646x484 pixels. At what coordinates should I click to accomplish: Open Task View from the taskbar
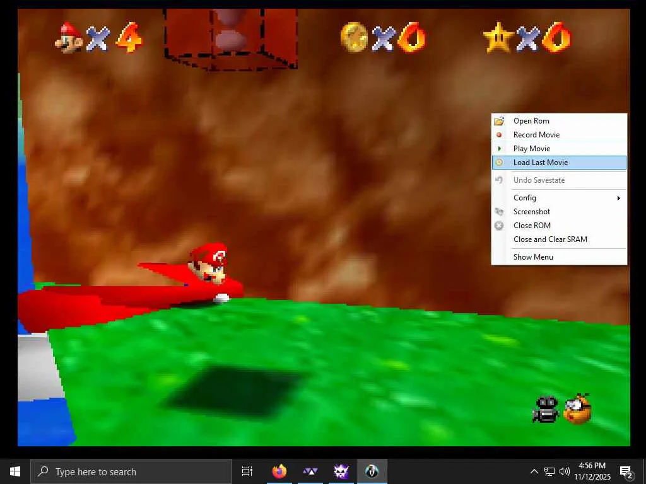247,471
